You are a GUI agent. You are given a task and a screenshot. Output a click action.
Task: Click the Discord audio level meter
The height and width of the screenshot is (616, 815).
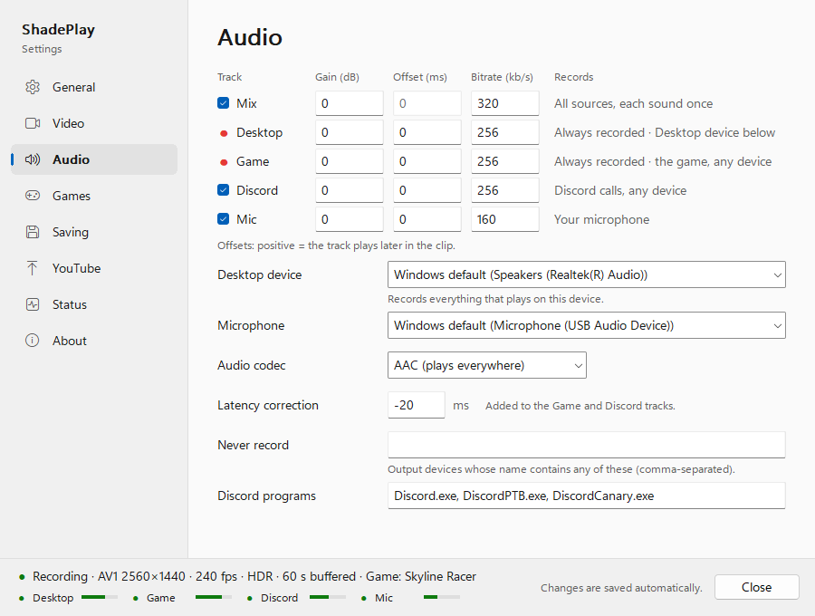(x=328, y=597)
